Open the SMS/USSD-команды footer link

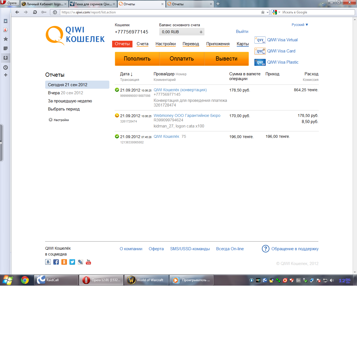coord(190,249)
